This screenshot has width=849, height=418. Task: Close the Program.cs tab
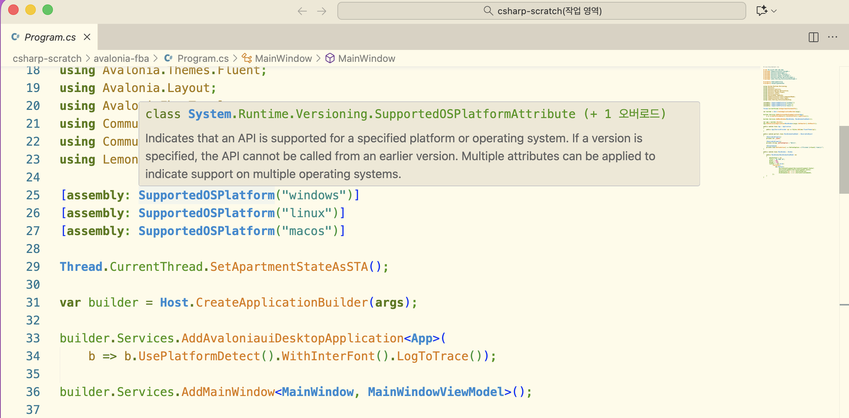[87, 37]
